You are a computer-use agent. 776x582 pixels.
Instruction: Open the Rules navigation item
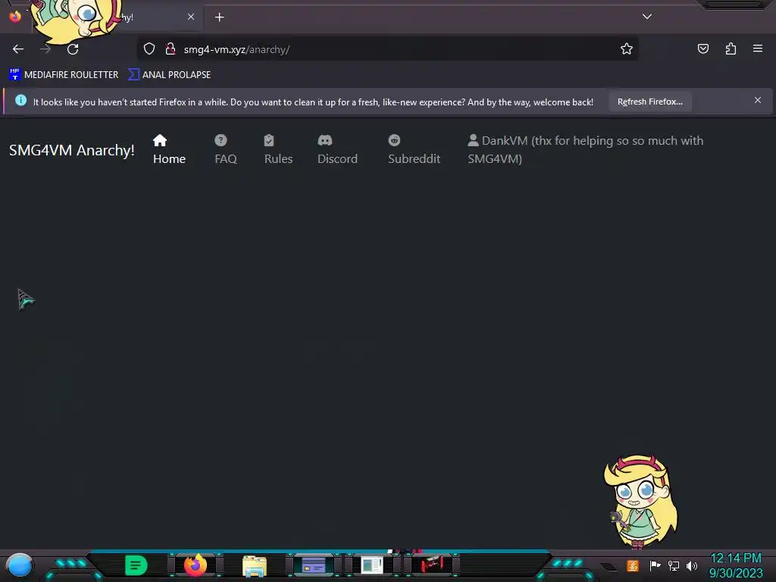click(x=278, y=149)
